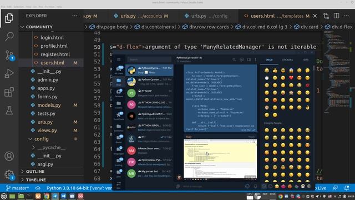Open profile.html in the explorer
The height and width of the screenshot is (200, 355).
[x=54, y=46]
